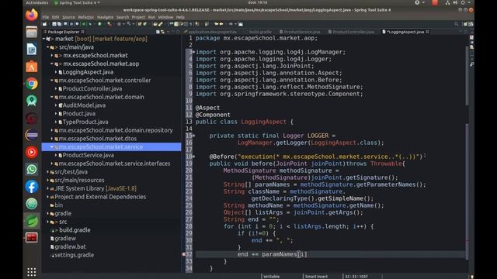The image size is (497, 279).
Task: Click the Smart Insert status bar entry
Action: [316, 277]
